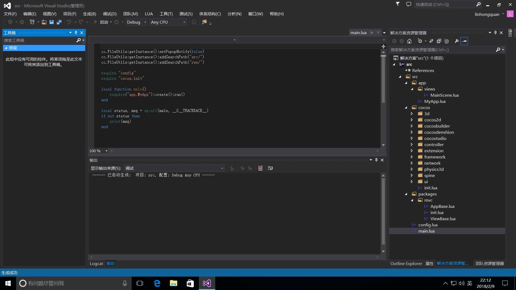Collapse the 常规 toolbox group
This screenshot has width=516, height=290.
(6, 48)
